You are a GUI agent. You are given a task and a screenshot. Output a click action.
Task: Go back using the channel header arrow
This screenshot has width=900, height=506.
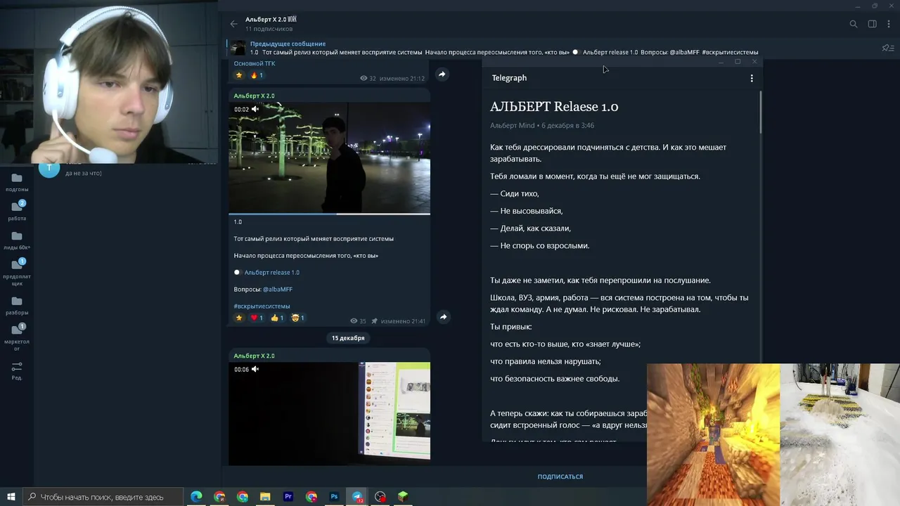234,24
